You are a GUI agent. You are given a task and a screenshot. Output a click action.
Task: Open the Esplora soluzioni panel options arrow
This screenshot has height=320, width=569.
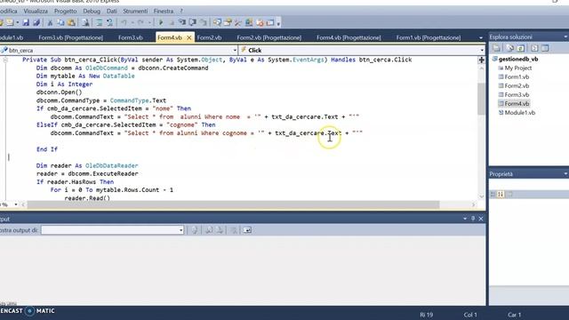click(x=565, y=37)
